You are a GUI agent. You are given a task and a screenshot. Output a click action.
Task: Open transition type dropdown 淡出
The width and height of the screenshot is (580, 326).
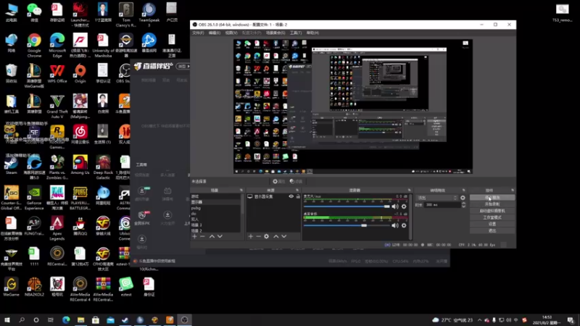tap(437, 198)
